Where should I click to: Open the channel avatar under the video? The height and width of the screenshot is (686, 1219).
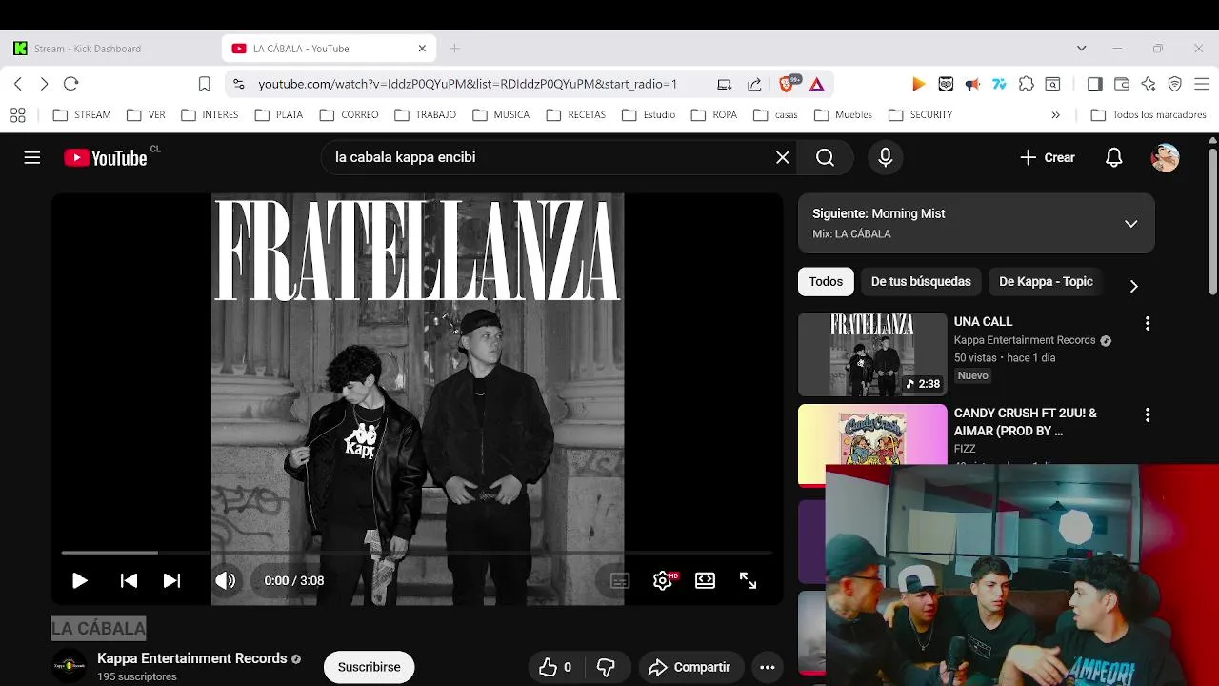(69, 665)
